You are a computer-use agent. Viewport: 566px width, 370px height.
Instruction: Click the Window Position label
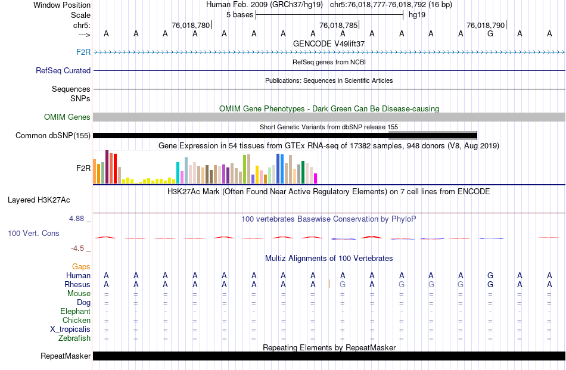[x=62, y=5]
